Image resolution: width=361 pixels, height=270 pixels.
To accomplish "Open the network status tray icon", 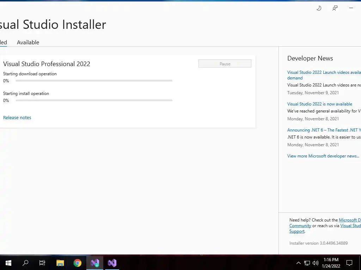I will point(307,263).
